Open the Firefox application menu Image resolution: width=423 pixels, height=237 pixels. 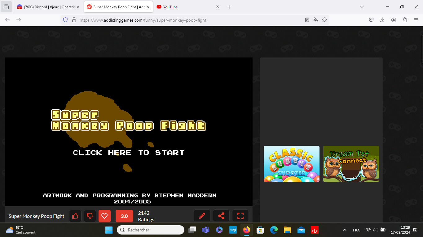coord(416,20)
